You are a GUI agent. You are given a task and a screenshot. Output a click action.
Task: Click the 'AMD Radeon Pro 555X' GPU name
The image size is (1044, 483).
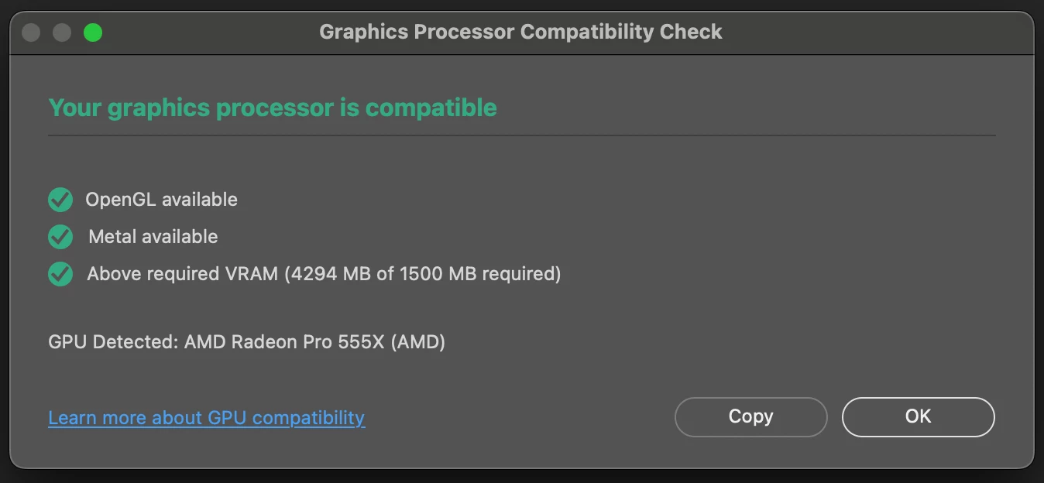[284, 342]
